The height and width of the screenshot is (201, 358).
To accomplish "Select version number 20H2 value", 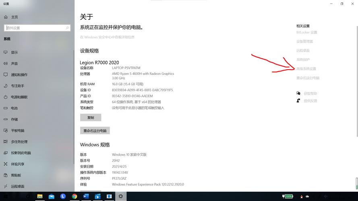I will 116,161.
